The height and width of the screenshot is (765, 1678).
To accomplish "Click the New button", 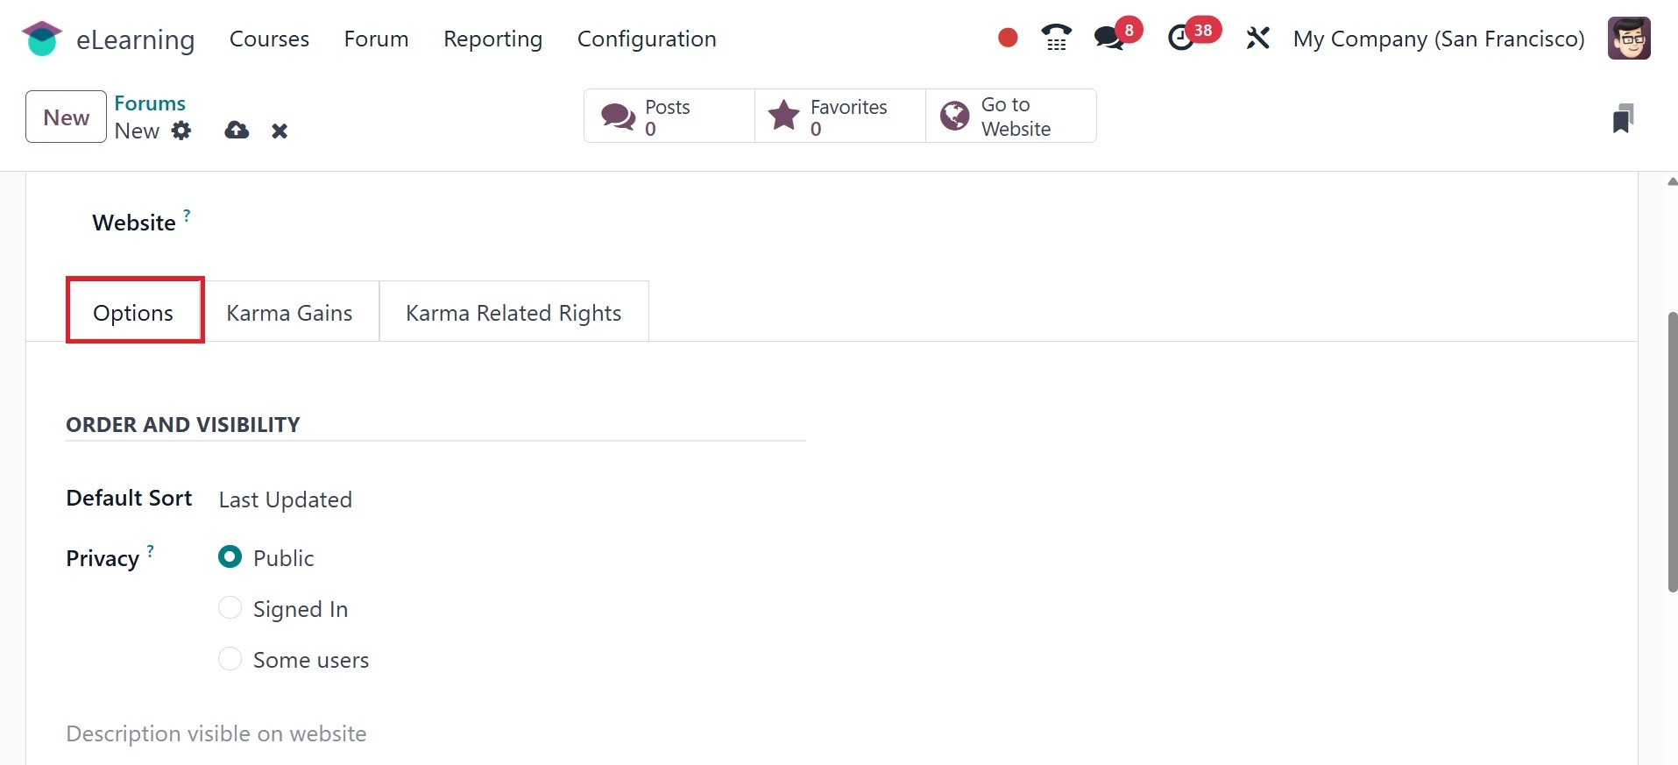I will 66,117.
